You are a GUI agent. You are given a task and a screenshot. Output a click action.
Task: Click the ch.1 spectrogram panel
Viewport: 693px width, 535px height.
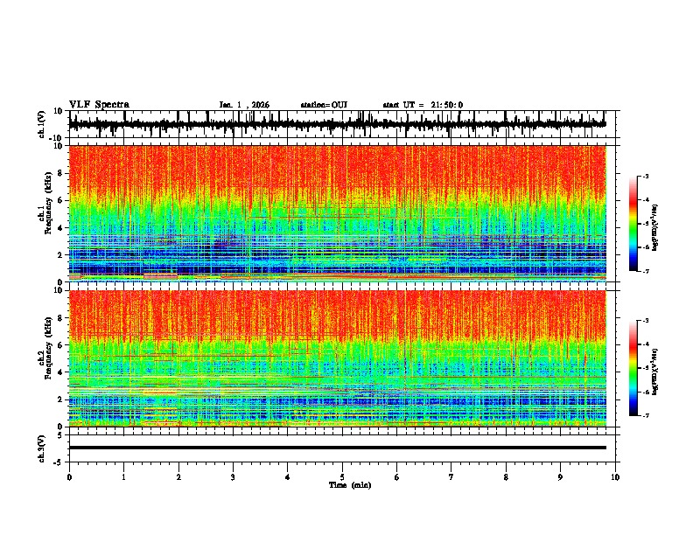(338, 213)
